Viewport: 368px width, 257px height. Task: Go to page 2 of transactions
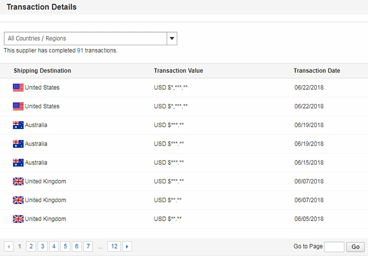pyautogui.click(x=31, y=247)
